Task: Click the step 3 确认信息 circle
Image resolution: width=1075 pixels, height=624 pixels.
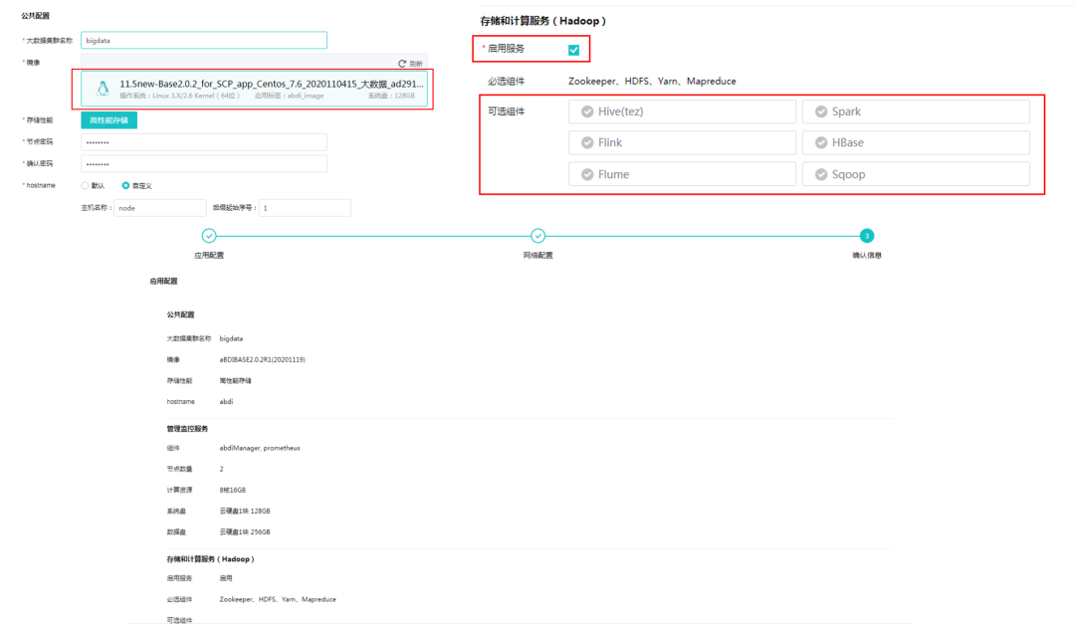Action: (x=867, y=236)
